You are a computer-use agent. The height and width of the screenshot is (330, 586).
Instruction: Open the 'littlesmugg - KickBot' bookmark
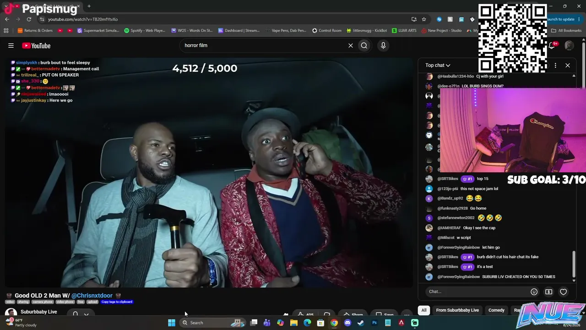367,31
